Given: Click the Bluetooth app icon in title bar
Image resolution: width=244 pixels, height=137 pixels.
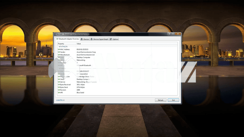Looking at the screenshot, I should point(55,34).
